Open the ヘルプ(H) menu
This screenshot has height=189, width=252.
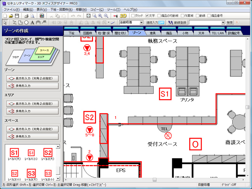pyautogui.click(x=130, y=10)
